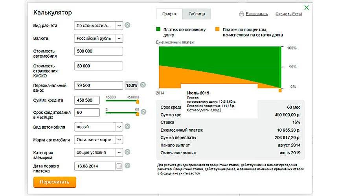Click the Скачать Excel link

288,14
